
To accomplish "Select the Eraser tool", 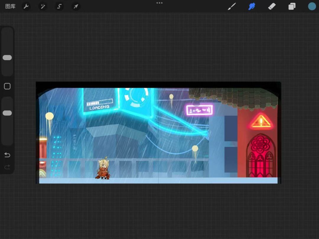I will pos(272,6).
